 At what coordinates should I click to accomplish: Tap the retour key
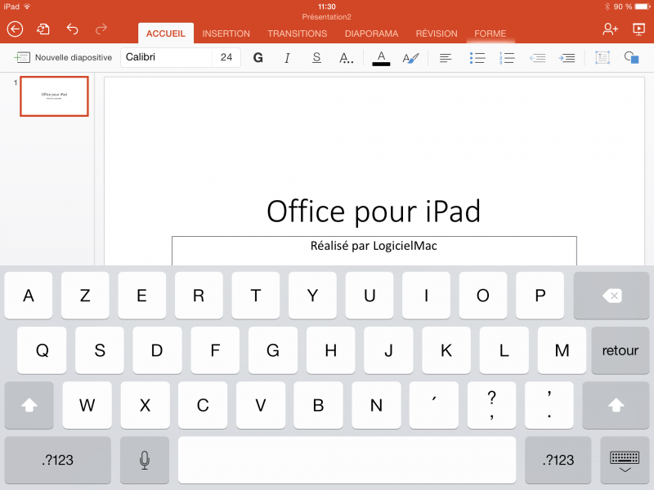620,350
